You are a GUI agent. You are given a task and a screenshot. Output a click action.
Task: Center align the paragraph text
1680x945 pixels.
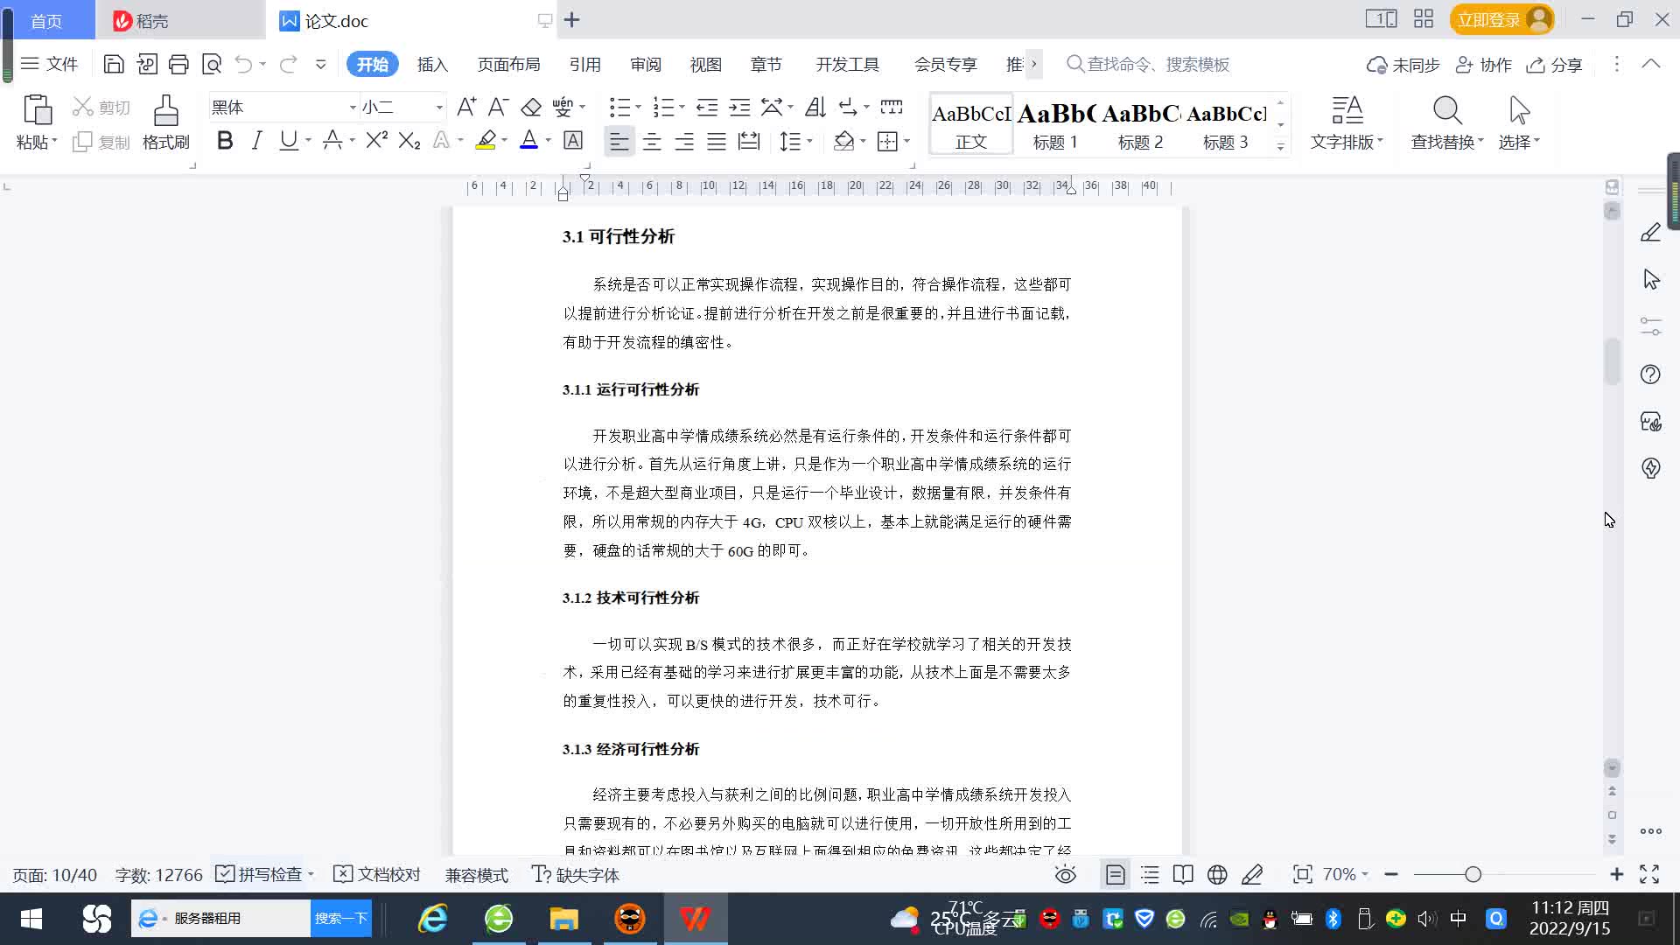651,141
